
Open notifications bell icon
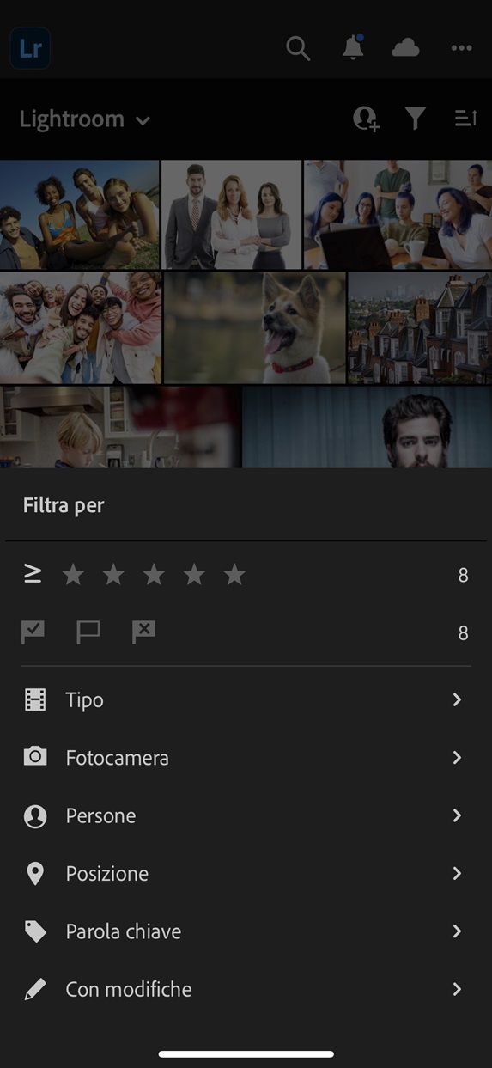[352, 47]
